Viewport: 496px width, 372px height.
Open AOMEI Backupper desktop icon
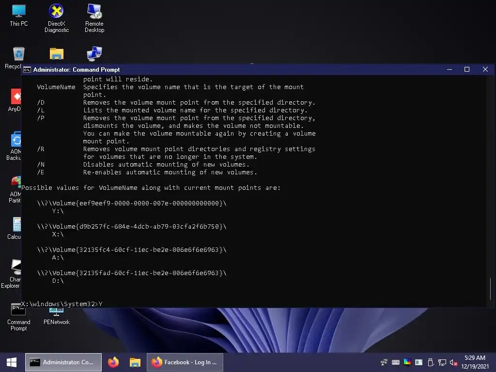(x=14, y=146)
